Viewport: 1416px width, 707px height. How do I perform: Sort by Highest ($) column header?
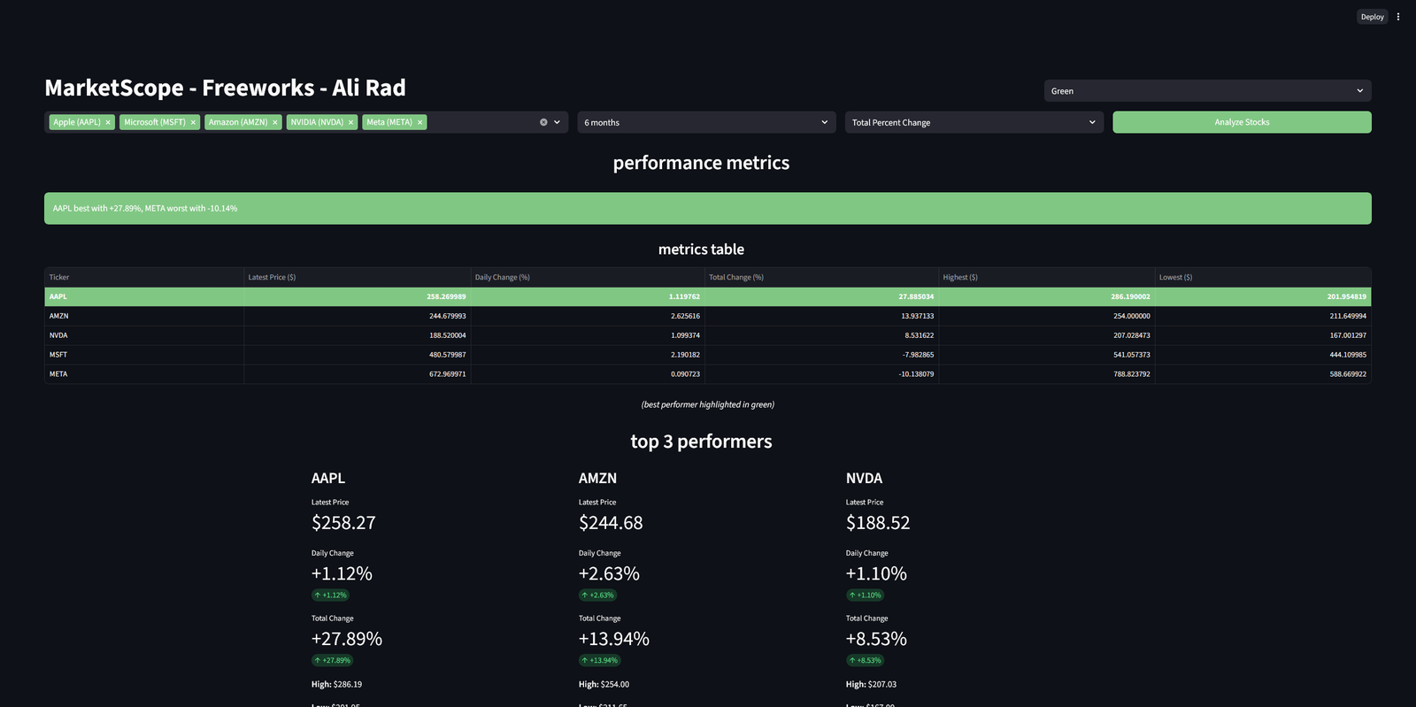tap(1047, 277)
